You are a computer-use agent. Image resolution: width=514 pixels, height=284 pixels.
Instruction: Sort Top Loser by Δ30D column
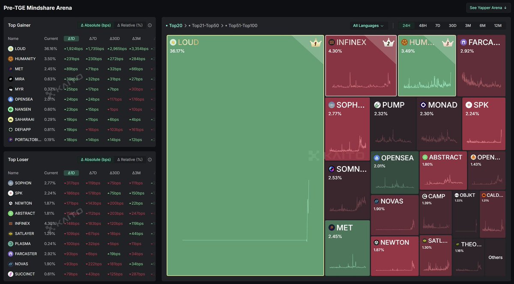(114, 173)
